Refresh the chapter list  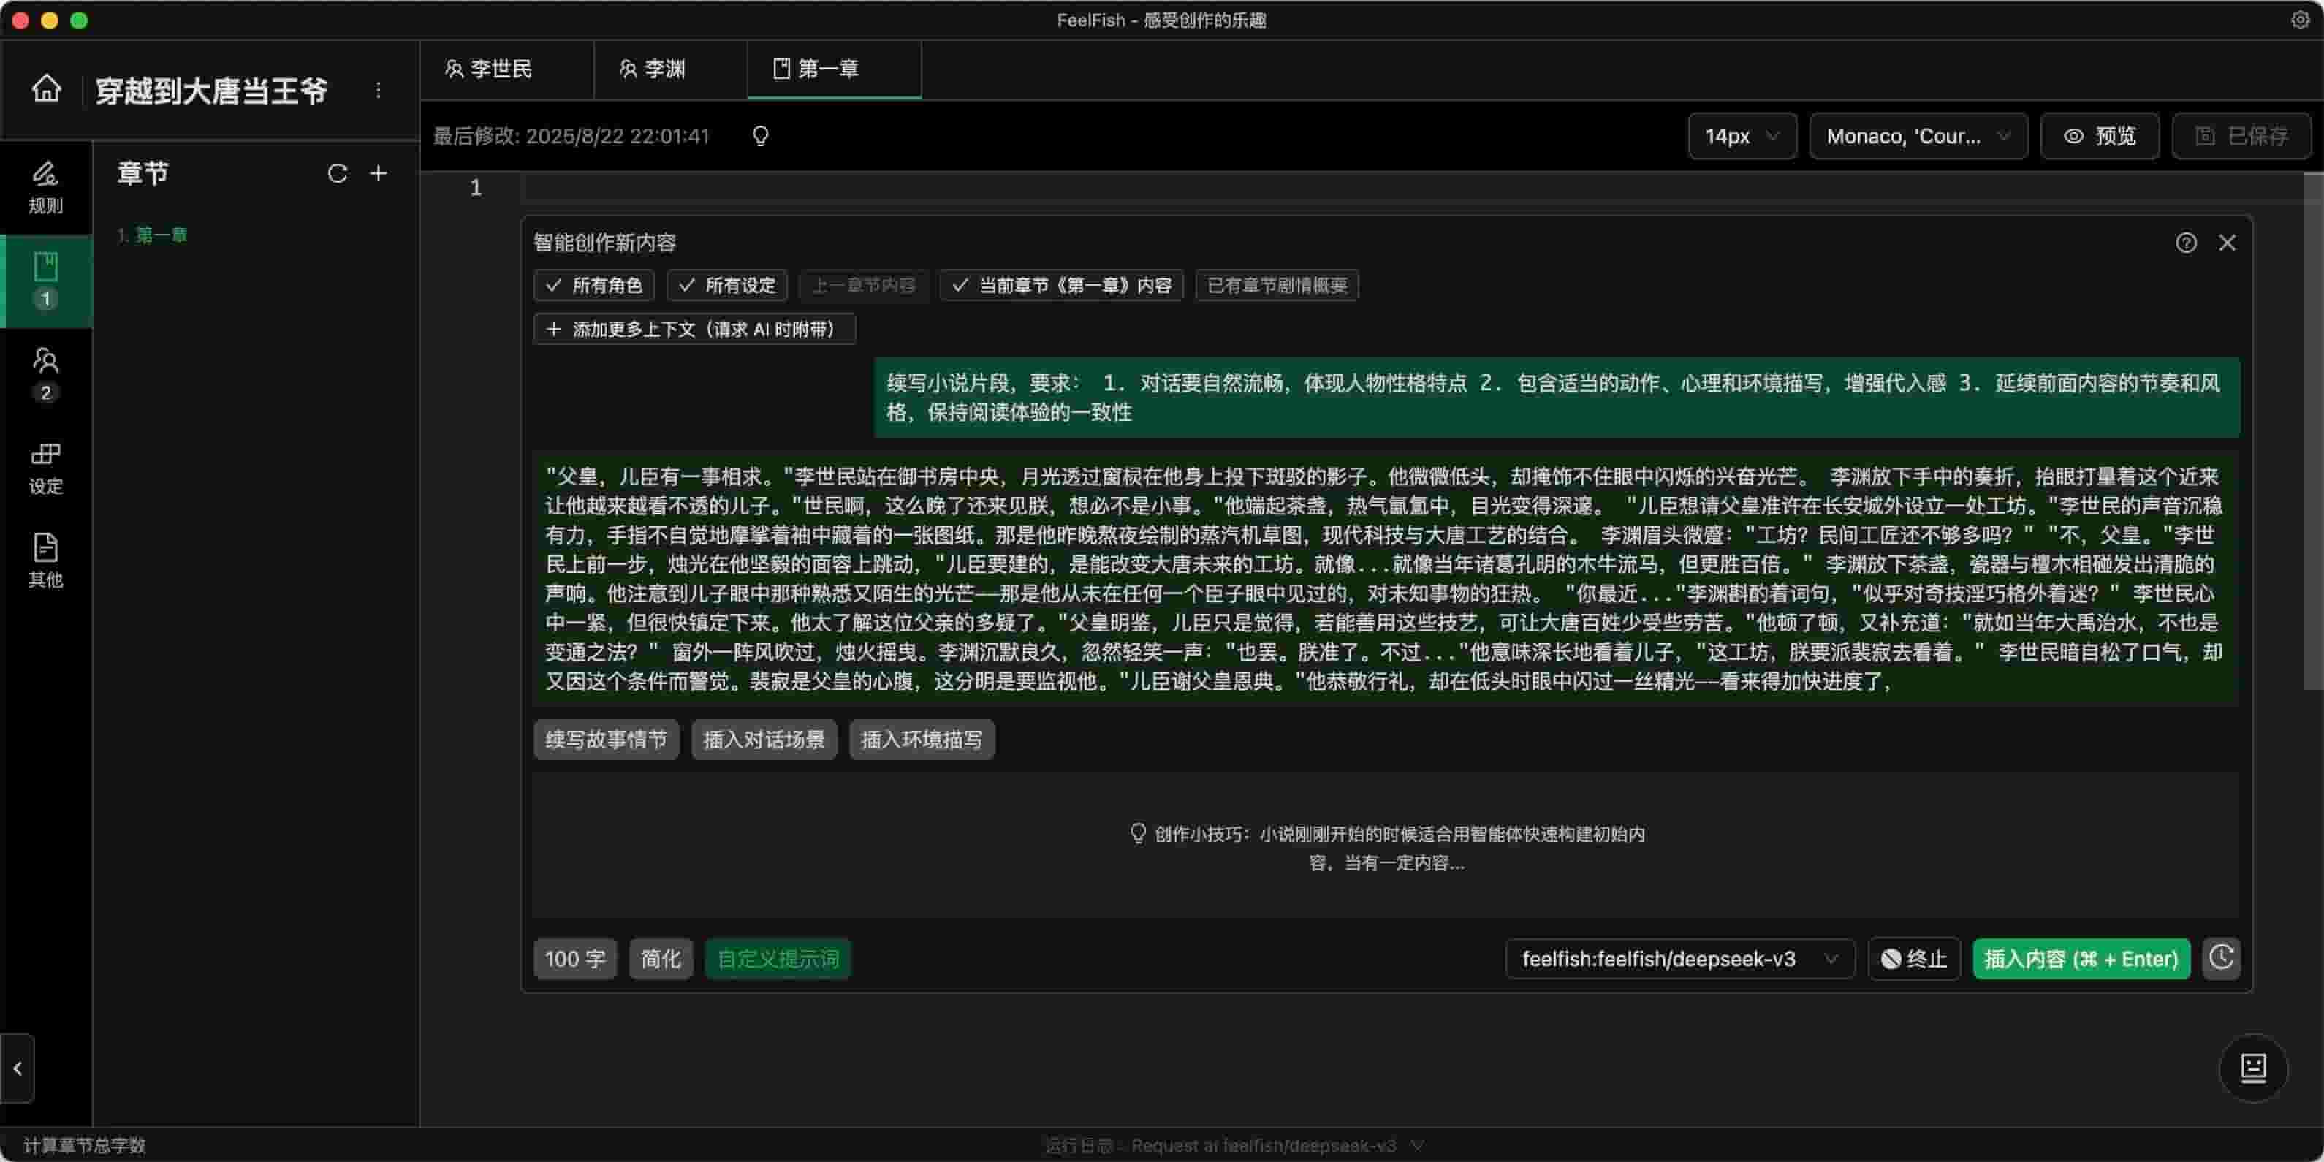point(338,173)
